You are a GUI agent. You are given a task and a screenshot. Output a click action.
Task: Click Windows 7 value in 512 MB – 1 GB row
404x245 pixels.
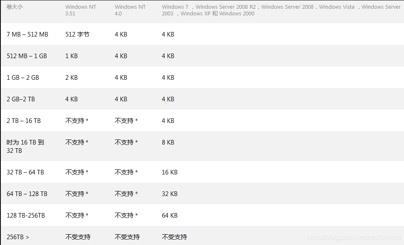coord(168,56)
